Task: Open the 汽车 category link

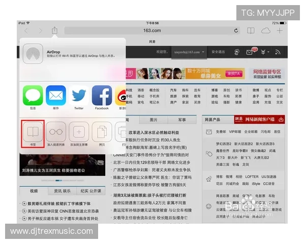Action: (173, 90)
